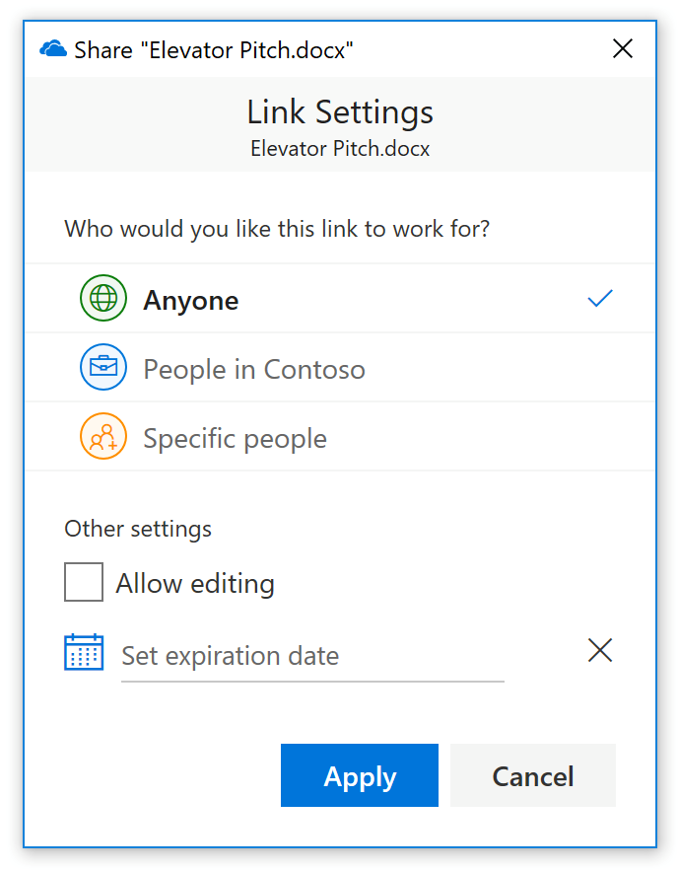Enable the Allow editing checkbox
Screen dimensions: 678x870
[84, 582]
